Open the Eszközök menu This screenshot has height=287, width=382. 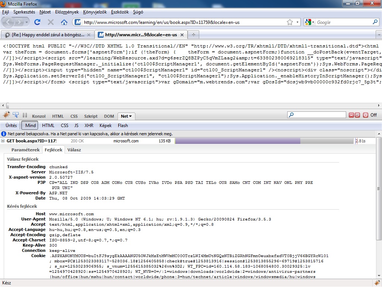click(120, 12)
